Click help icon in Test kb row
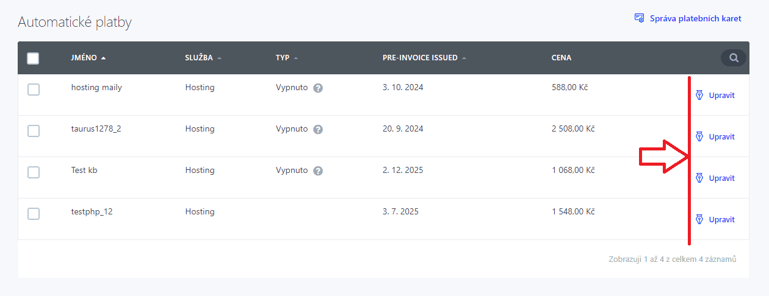 (x=318, y=171)
